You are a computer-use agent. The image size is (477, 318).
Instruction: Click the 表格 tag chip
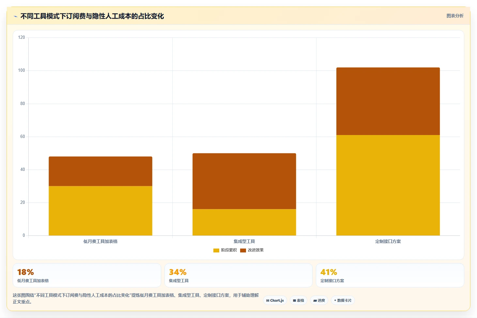(x=299, y=300)
